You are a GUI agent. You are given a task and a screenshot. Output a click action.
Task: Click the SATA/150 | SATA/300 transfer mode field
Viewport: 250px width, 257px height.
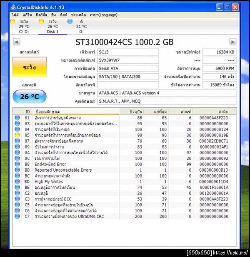[128, 77]
